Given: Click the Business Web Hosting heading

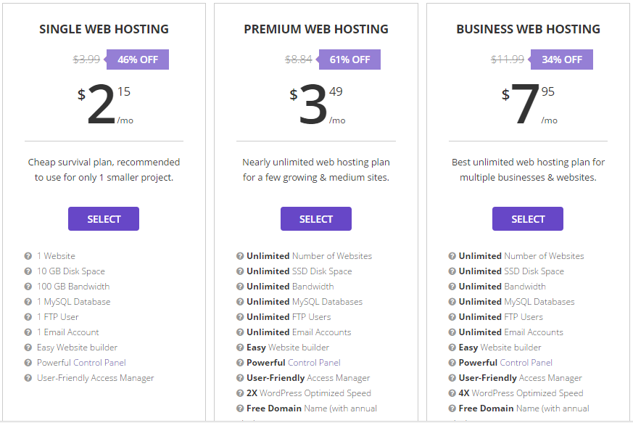Looking at the screenshot, I should (x=528, y=30).
